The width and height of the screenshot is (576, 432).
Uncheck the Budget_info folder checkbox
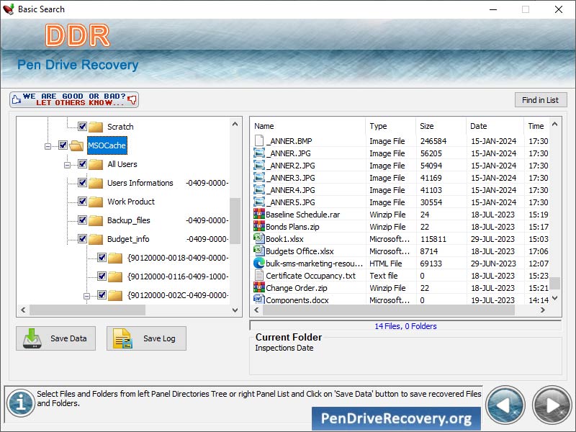click(81, 239)
